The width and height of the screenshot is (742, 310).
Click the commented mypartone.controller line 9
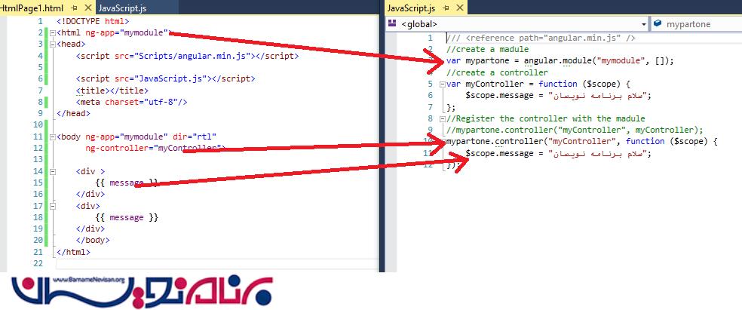click(x=575, y=130)
